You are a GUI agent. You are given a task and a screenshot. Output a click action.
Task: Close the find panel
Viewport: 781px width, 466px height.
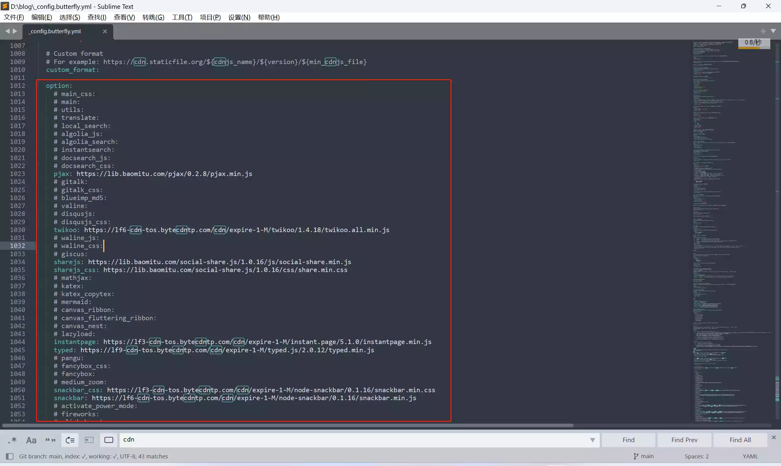[774, 437]
